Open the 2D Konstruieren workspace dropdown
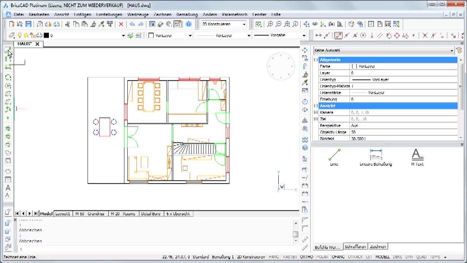Viewport: 467px width, 263px height. (x=244, y=24)
